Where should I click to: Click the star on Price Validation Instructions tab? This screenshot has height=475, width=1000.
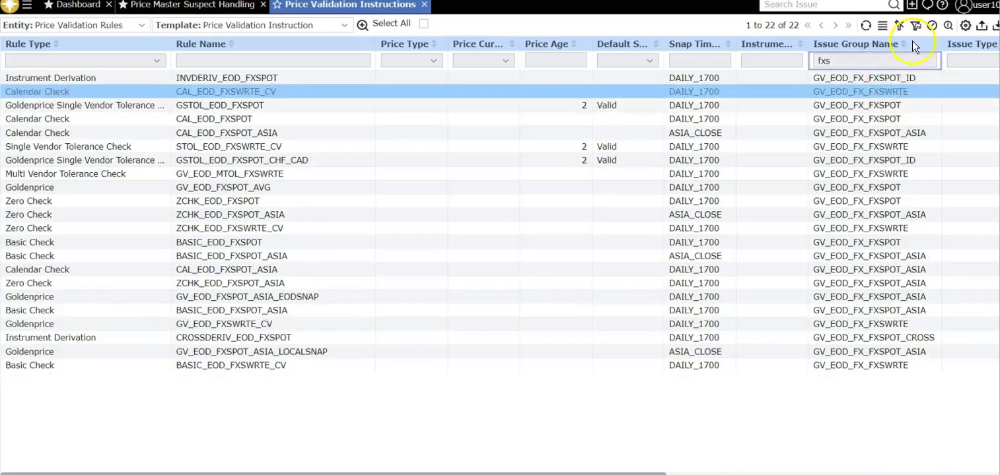(277, 5)
